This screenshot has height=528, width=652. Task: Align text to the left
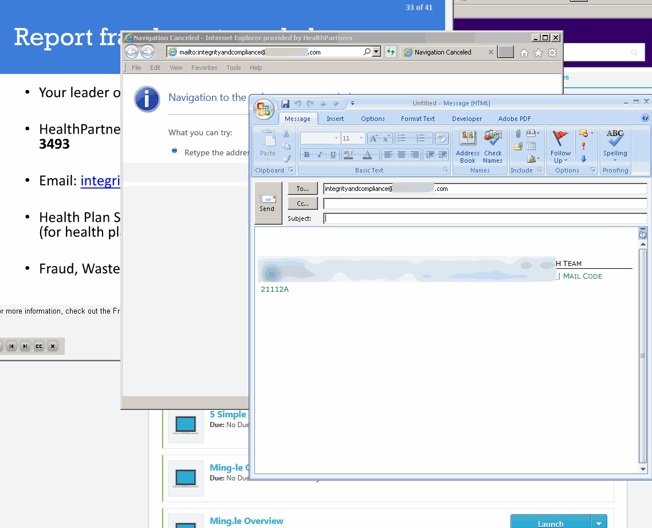(x=388, y=155)
